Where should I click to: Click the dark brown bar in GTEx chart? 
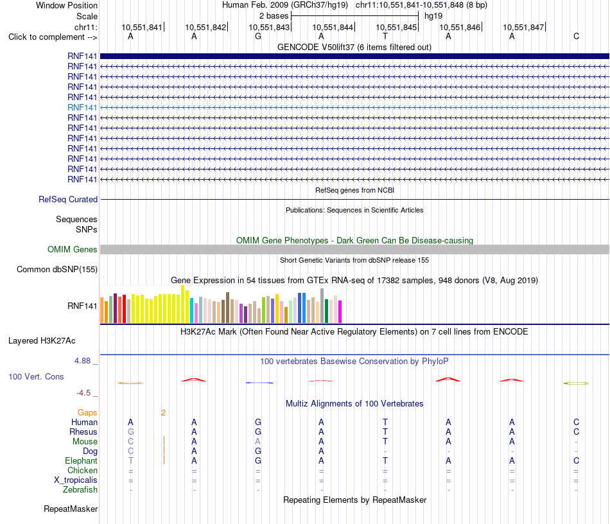pos(227,308)
